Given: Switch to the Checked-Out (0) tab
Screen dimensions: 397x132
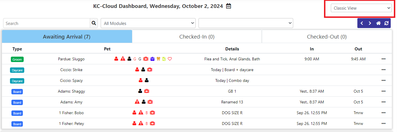Looking at the screenshot, I should click(327, 37).
